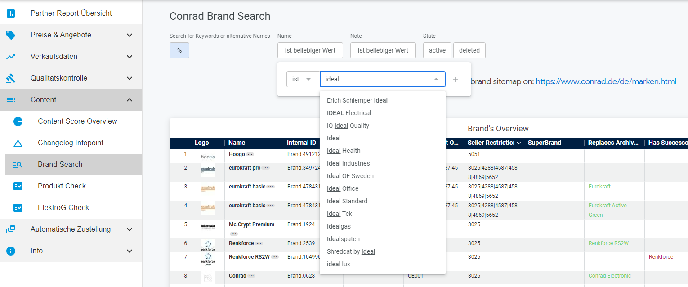This screenshot has width=688, height=287.
Task: Click the Mc Crypt brand logo
Action: coord(208,226)
